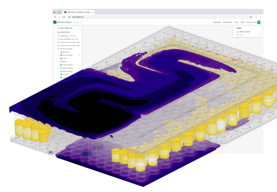Bookmark the page with the star icon
Screen dimensions: 277x192
(x=250, y=17)
